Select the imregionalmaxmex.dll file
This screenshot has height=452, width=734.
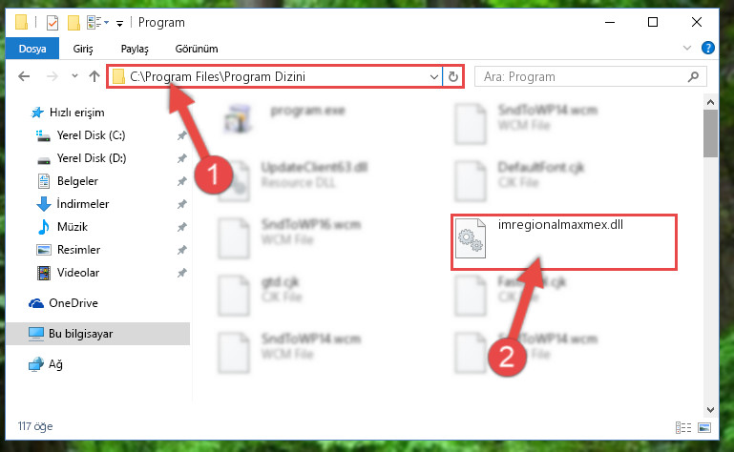[563, 241]
